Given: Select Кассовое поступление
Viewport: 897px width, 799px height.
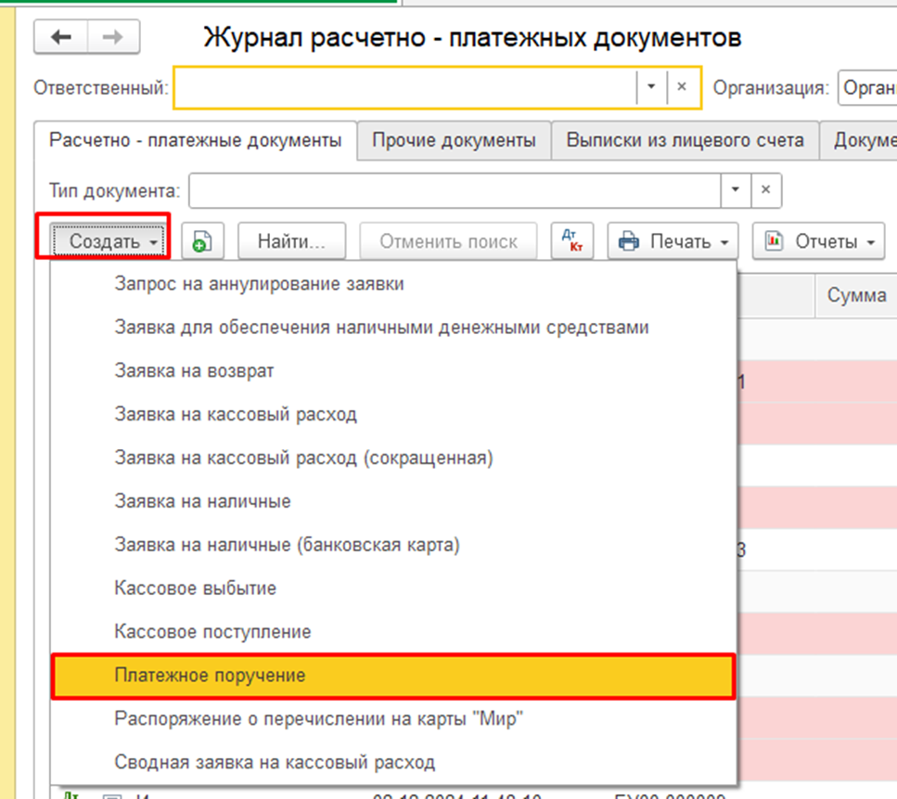Looking at the screenshot, I should coord(393,632).
